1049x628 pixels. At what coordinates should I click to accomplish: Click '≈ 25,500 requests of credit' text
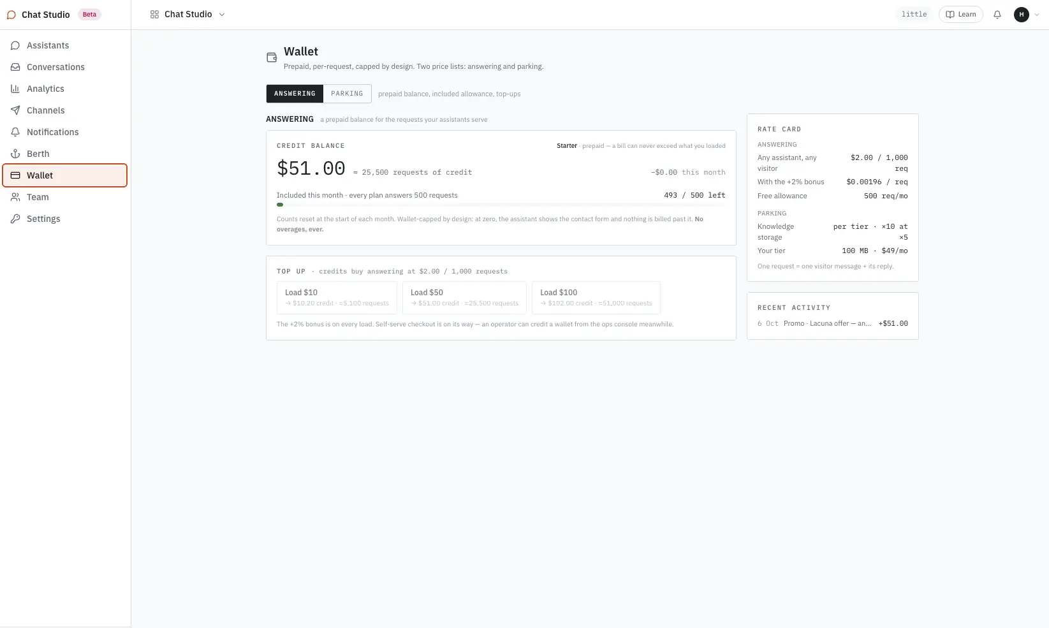coord(413,172)
